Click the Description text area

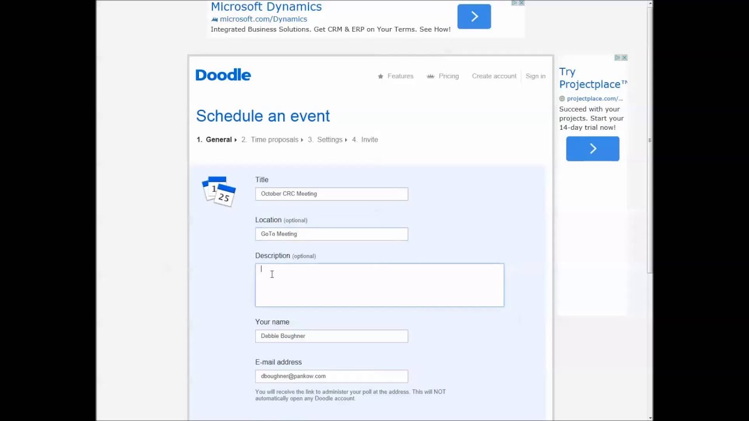379,285
